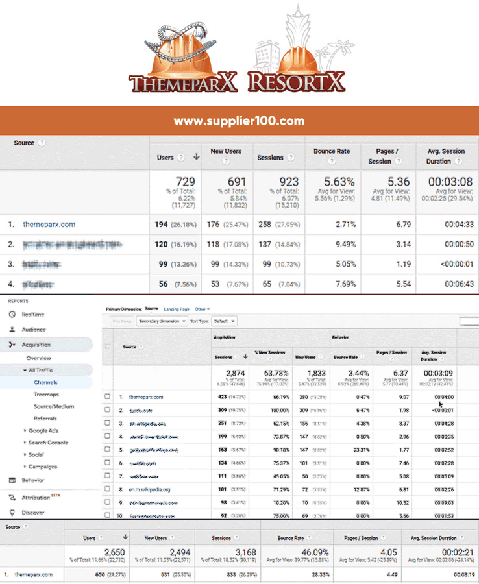Check the box for row 5 with 163 sessions
Viewport: 479px width, 584px height.
click(x=108, y=449)
